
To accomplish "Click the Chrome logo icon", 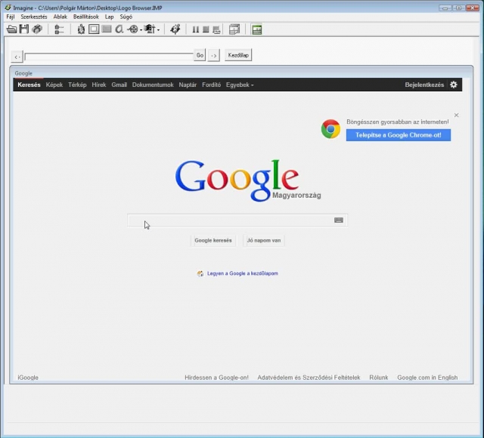I will 330,129.
